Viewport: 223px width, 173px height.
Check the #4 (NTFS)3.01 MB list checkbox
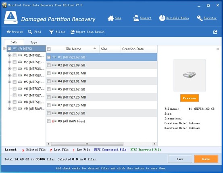49,81
